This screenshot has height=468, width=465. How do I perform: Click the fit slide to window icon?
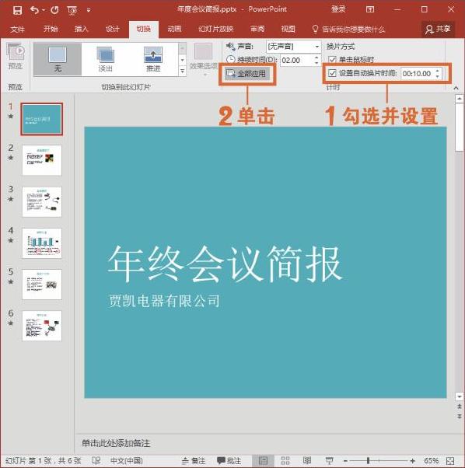(x=450, y=461)
